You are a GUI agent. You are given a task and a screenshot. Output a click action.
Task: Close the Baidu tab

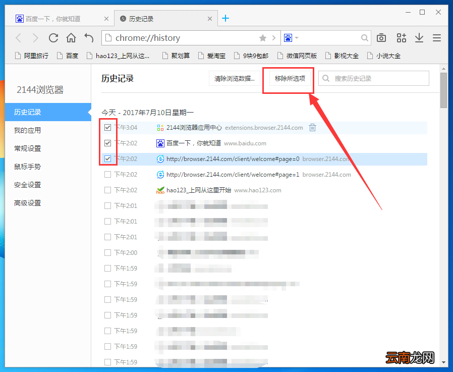(x=106, y=19)
